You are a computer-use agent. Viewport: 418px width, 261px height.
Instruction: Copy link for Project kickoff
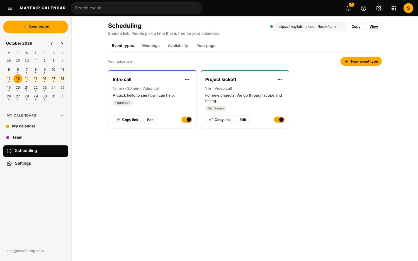220,120
